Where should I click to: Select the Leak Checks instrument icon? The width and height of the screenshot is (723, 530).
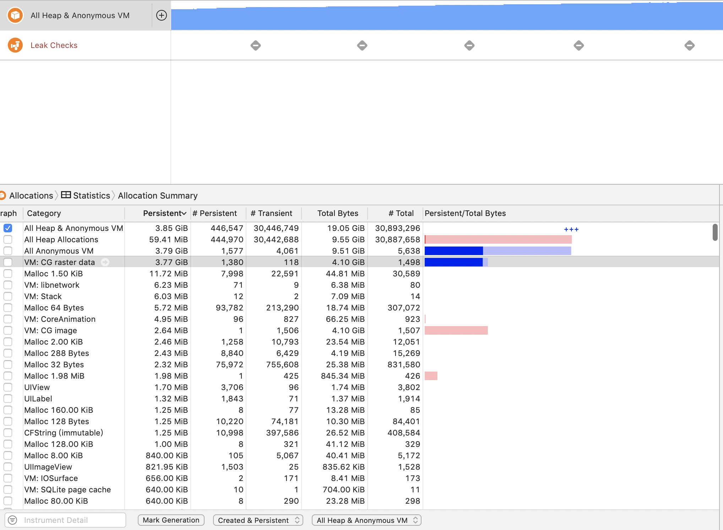[x=16, y=45]
